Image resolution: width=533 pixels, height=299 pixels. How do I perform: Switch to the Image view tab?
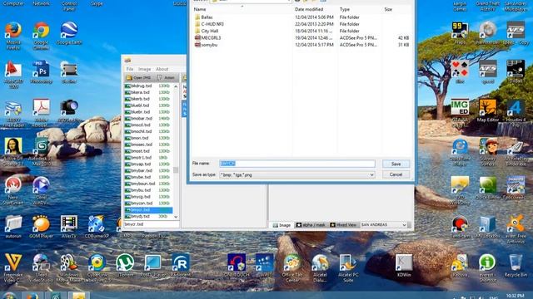pyautogui.click(x=281, y=225)
